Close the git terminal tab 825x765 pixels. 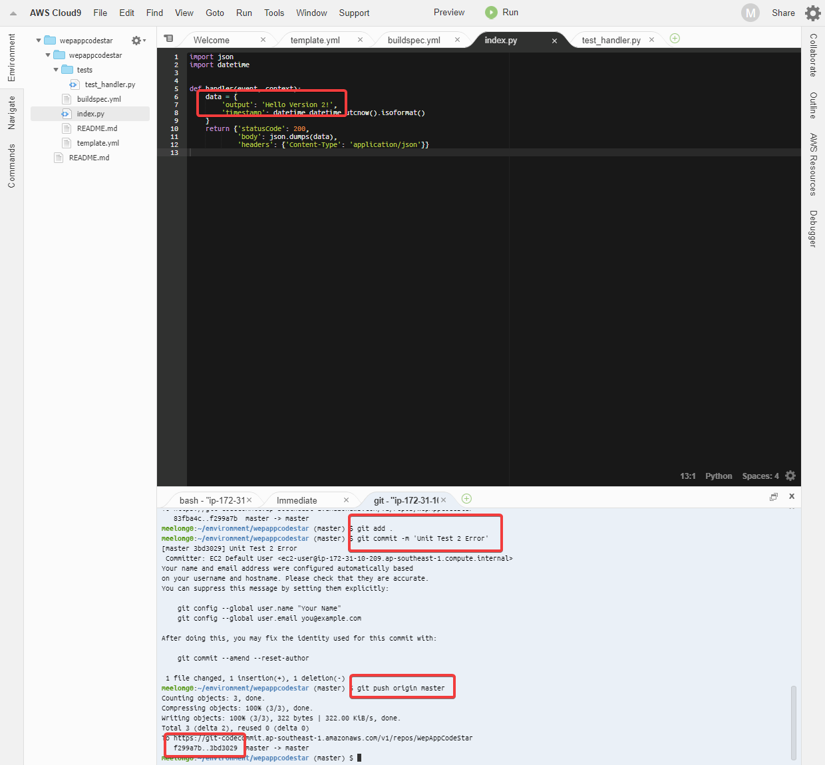click(443, 500)
